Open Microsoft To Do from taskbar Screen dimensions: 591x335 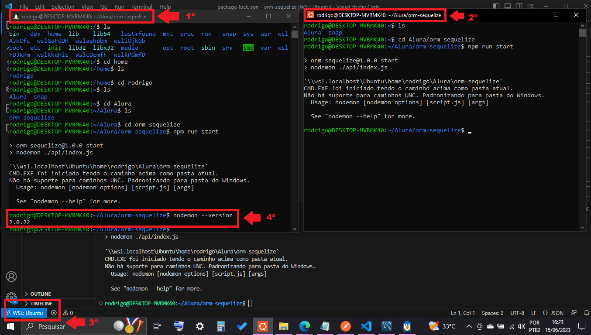(x=242, y=326)
